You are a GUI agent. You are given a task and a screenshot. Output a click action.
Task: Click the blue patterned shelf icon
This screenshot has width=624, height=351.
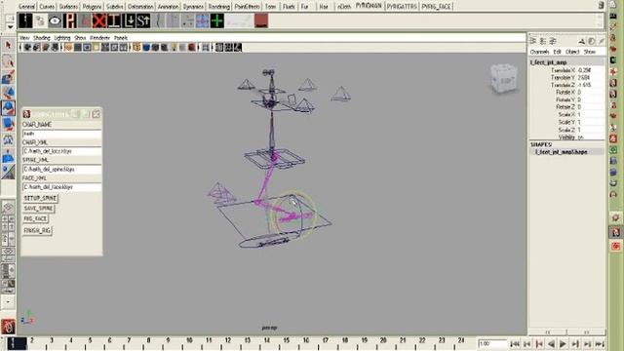(202, 20)
